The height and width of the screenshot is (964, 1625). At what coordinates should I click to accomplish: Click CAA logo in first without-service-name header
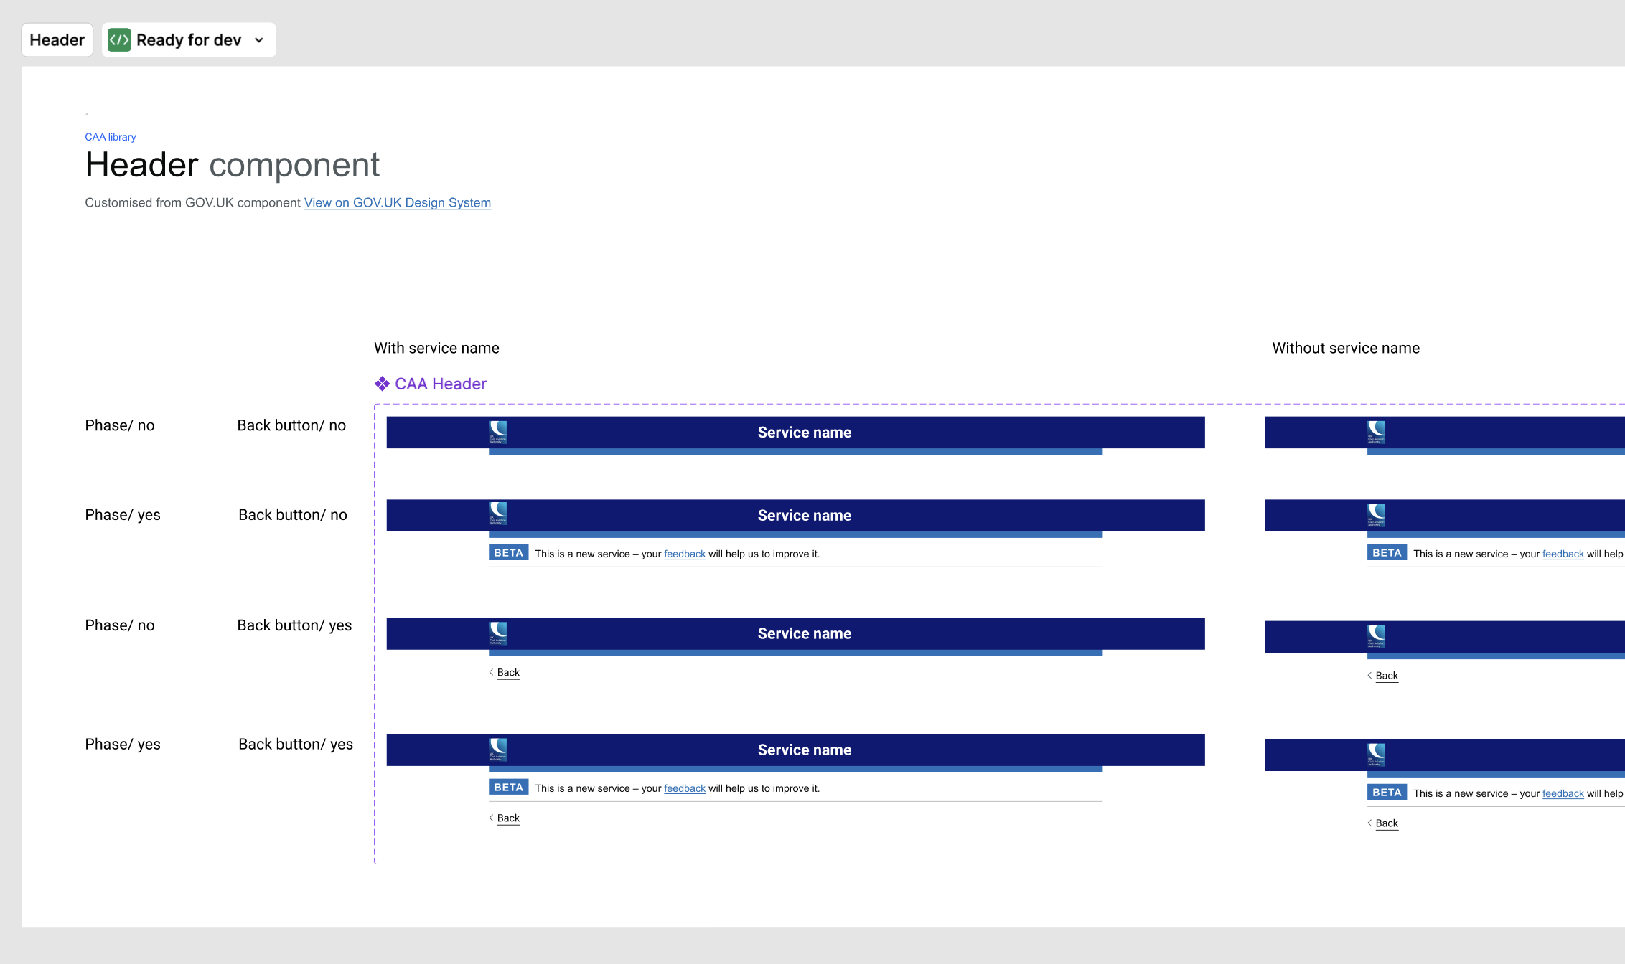[1376, 432]
